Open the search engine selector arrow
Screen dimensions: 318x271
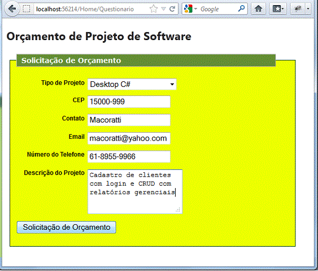tap(195, 9)
